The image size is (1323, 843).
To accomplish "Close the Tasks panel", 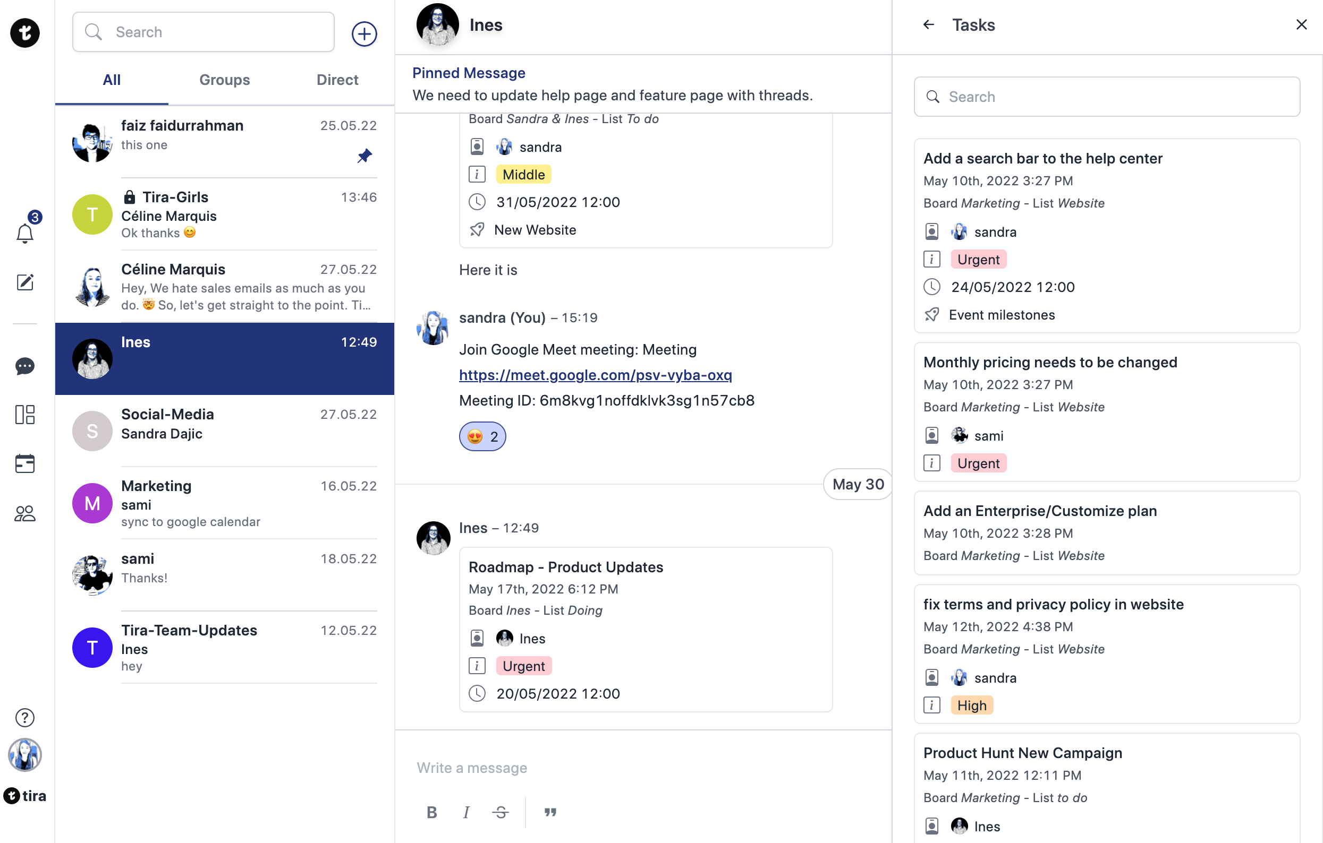I will 1301,25.
